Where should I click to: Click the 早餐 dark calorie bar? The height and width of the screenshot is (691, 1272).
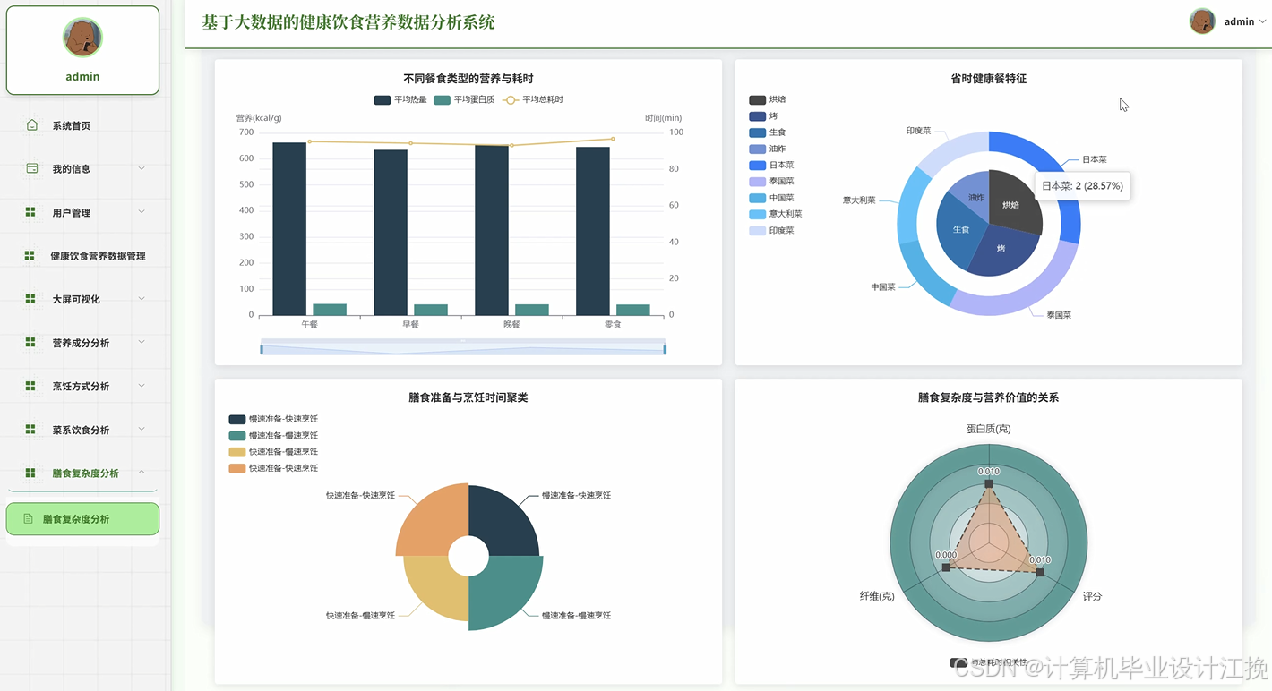point(391,233)
